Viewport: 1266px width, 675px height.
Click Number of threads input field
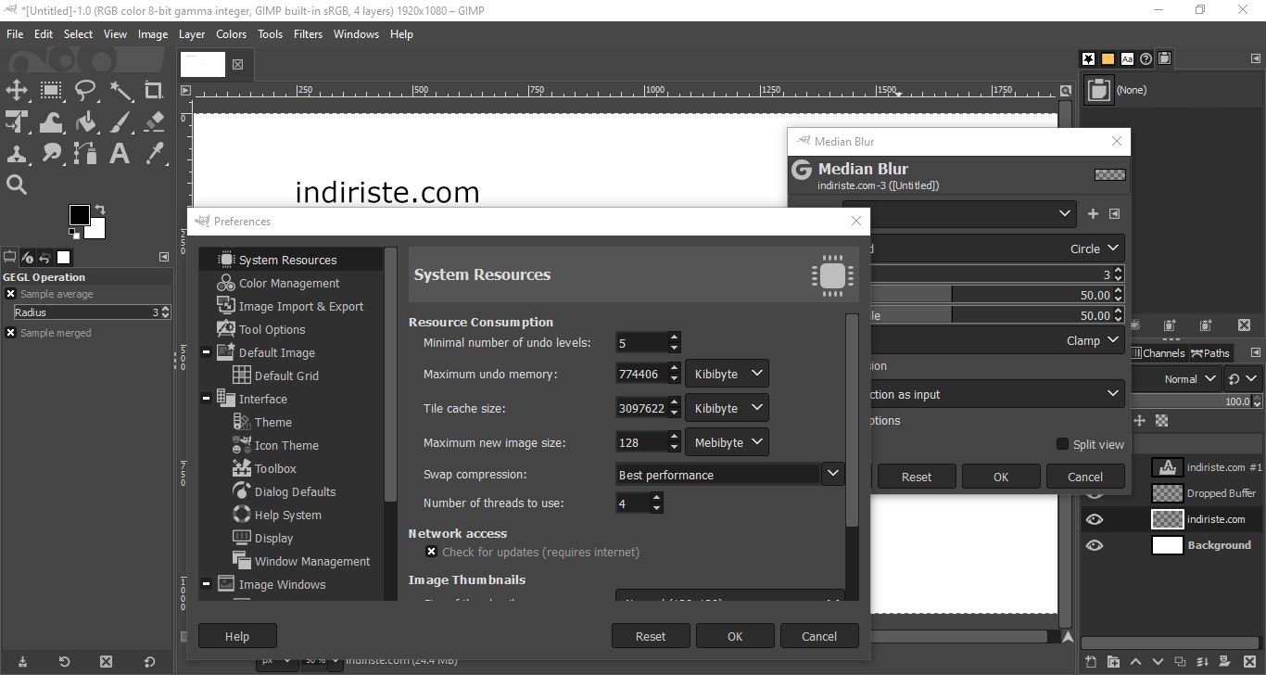(632, 503)
